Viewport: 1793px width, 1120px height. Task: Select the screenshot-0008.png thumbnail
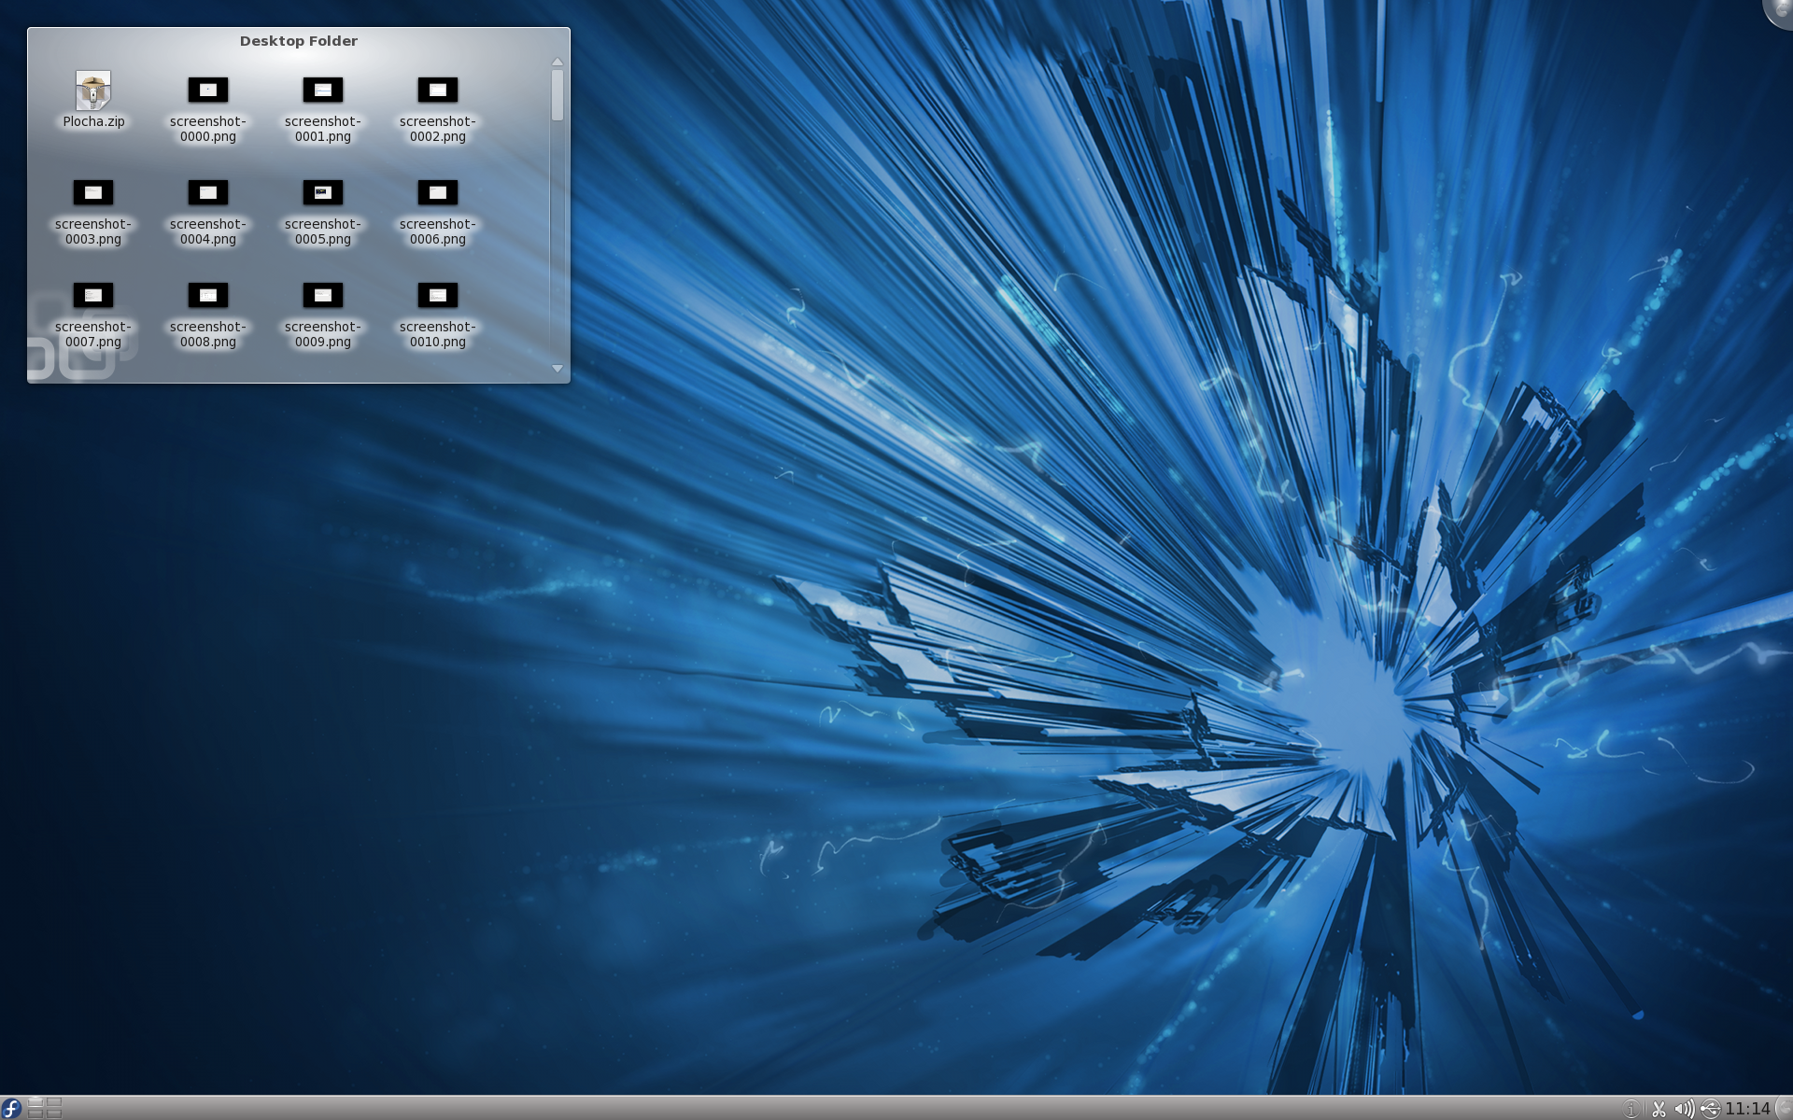pyautogui.click(x=208, y=295)
